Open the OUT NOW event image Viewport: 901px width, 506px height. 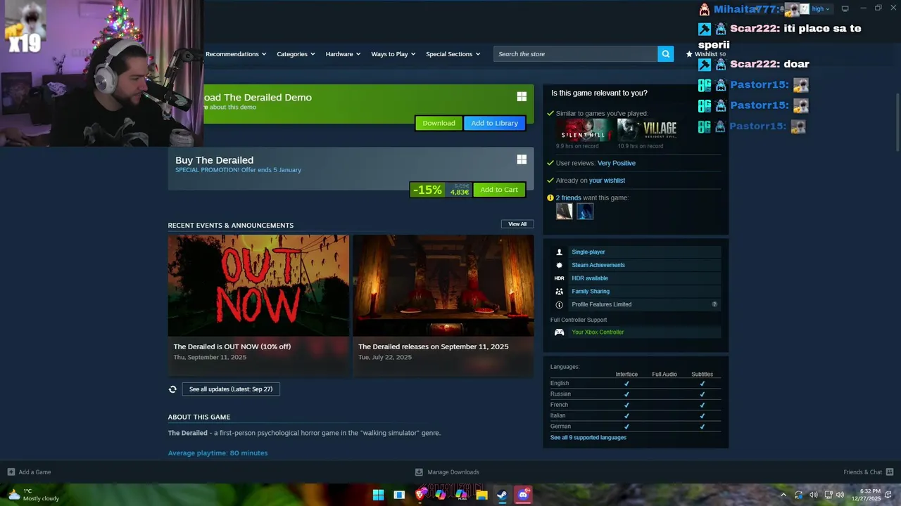pyautogui.click(x=258, y=285)
